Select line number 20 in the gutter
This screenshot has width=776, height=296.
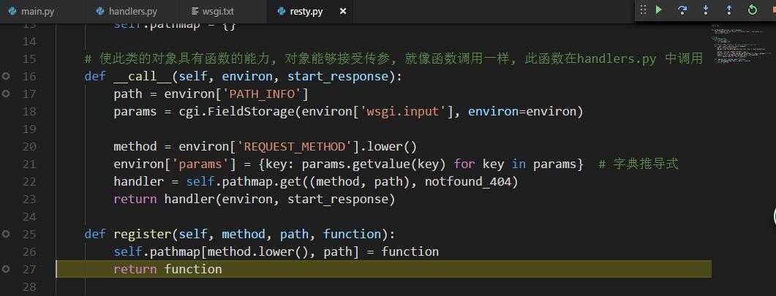coord(29,146)
